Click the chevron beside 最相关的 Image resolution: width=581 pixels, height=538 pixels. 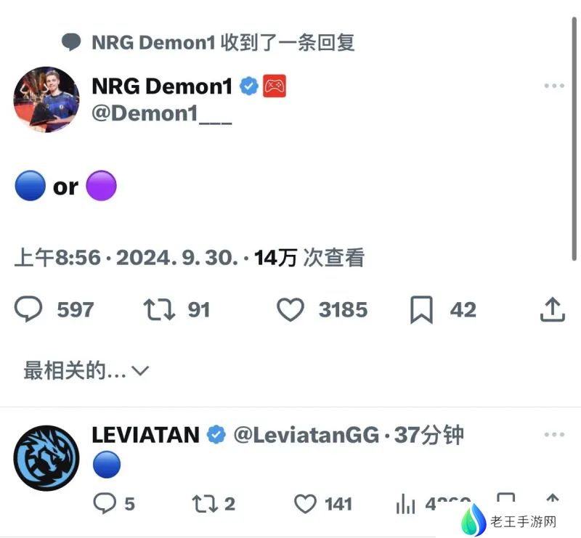(x=140, y=370)
